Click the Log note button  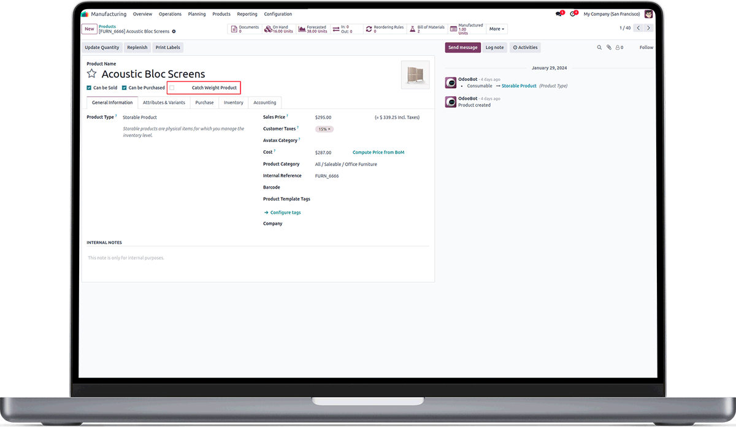pos(494,47)
